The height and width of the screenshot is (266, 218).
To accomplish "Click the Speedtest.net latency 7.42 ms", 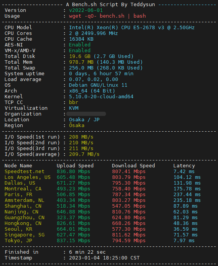I will coord(184,172).
